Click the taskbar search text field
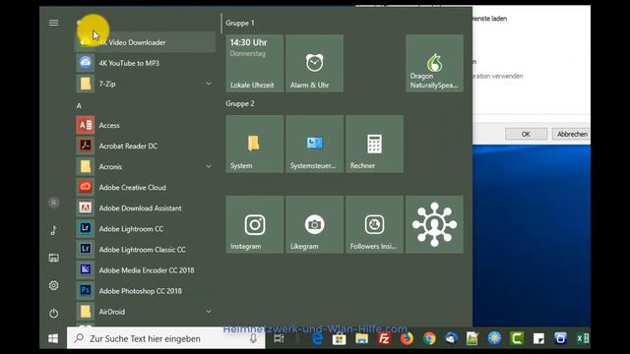The image size is (630, 354). pyautogui.click(x=166, y=338)
